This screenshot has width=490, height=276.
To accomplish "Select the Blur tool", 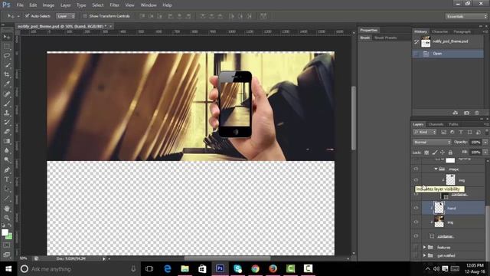I will tap(7, 150).
